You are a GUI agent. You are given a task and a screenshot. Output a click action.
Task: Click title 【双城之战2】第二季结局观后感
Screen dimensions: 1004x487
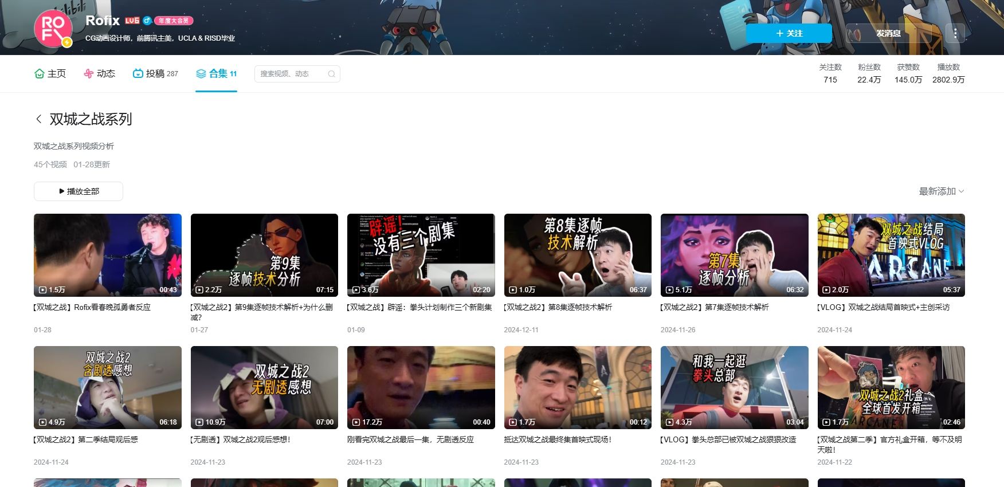(86, 439)
